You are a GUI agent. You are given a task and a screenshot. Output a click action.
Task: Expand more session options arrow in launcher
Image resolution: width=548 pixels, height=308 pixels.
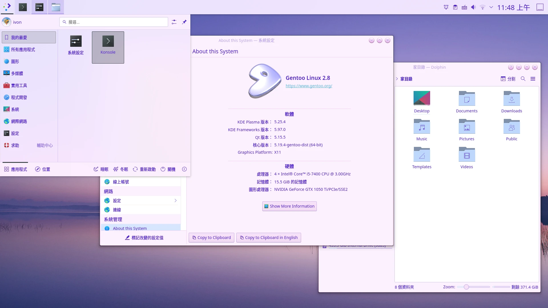tap(184, 169)
